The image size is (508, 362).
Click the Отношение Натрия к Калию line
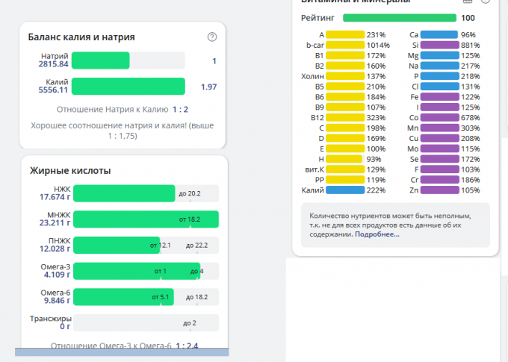click(123, 110)
